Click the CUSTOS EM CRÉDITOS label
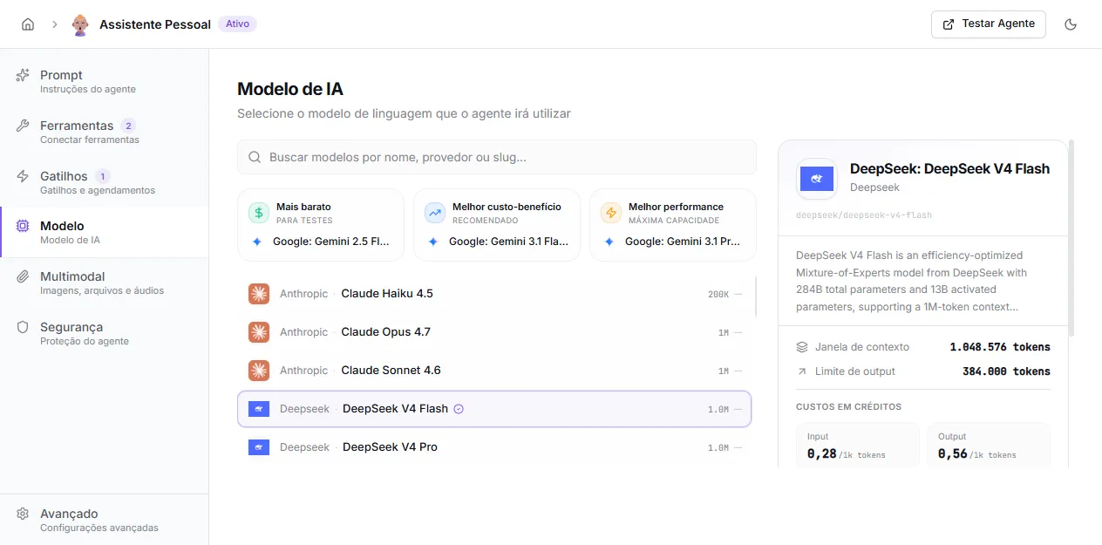The image size is (1102, 545). click(848, 406)
